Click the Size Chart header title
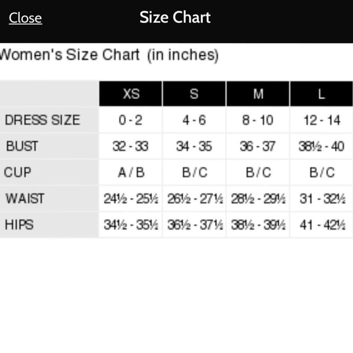Image resolution: width=353 pixels, height=353 pixels. coord(175,17)
